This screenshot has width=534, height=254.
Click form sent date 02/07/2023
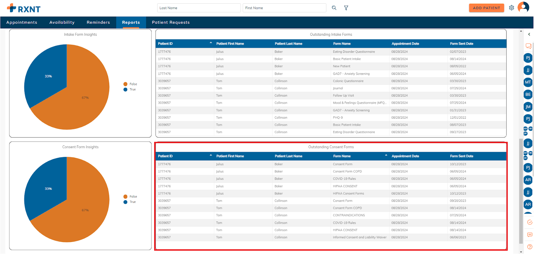458,52
